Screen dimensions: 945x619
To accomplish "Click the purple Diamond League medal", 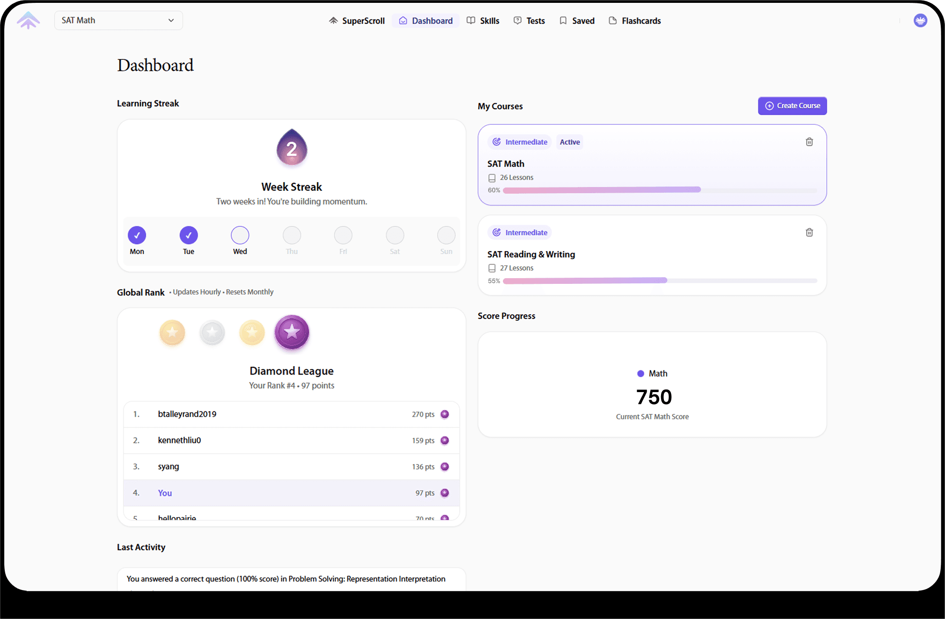I will tap(292, 332).
